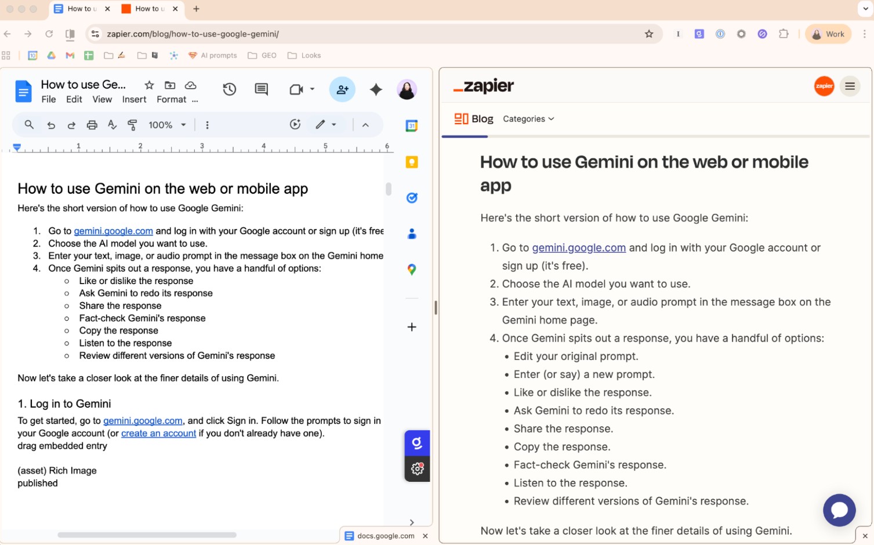Open Google Maps in the side panel
This screenshot has height=545, width=874.
(x=411, y=269)
